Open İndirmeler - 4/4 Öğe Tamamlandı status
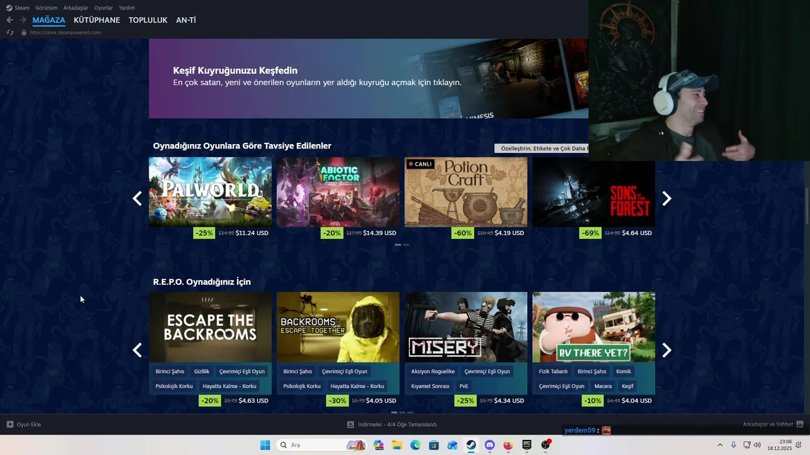 397,425
